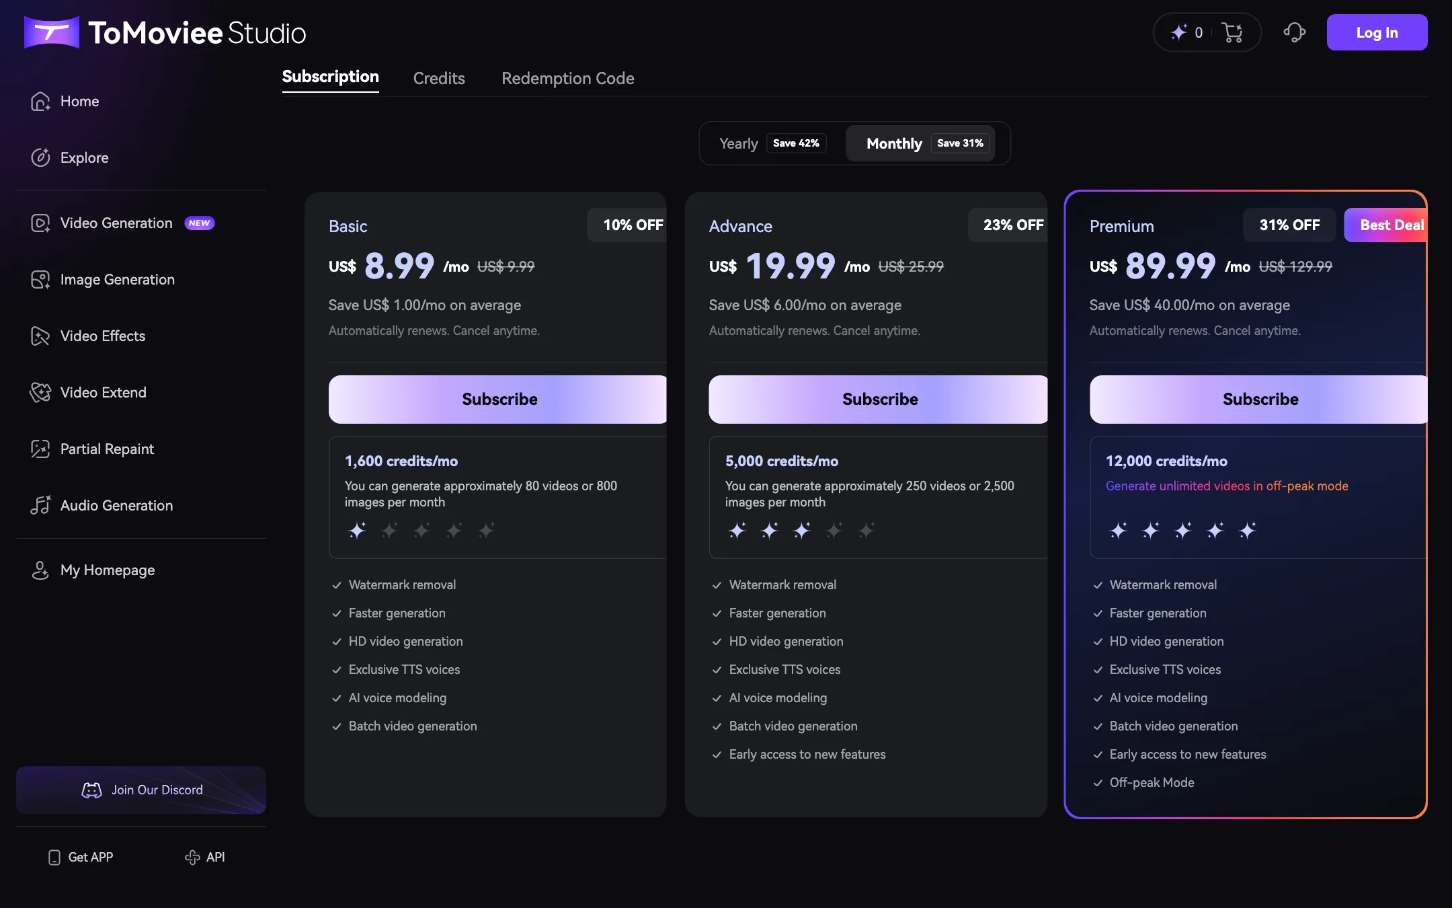Image resolution: width=1452 pixels, height=908 pixels.
Task: Click the Discord icon in banner
Action: tap(91, 790)
